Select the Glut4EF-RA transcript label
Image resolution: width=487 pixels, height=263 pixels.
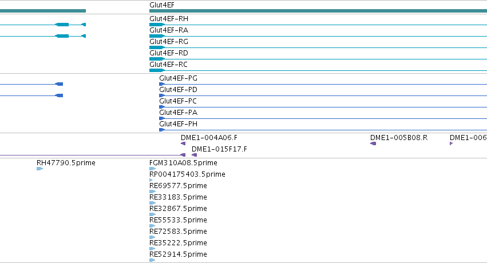coord(169,30)
